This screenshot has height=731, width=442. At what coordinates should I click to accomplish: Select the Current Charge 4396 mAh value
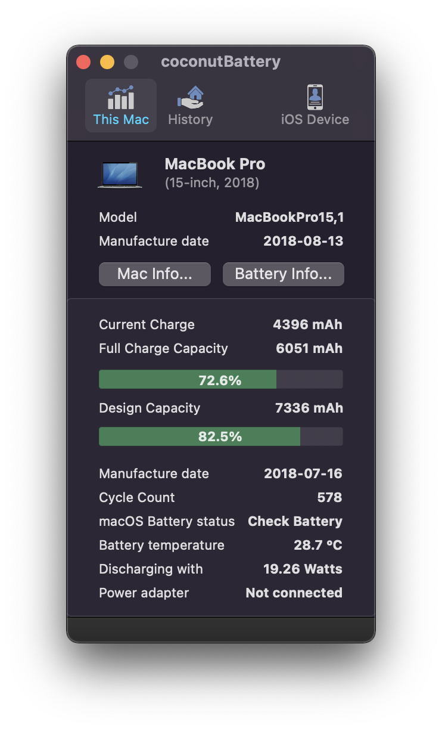coord(307,324)
